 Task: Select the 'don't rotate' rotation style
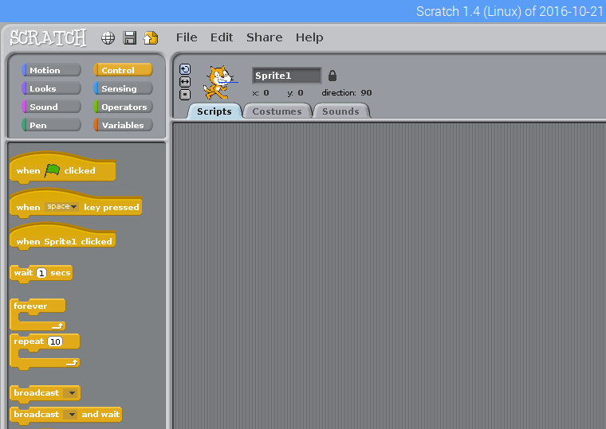[x=185, y=95]
